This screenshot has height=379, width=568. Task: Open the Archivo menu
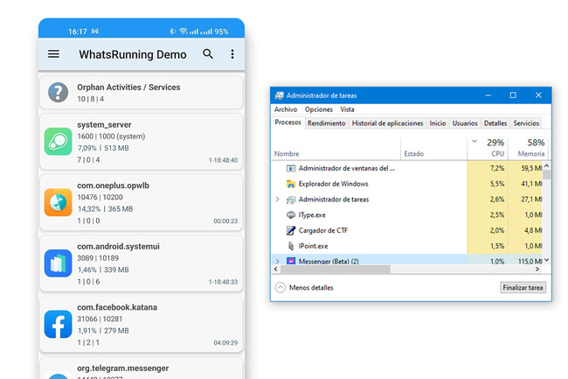(x=286, y=109)
